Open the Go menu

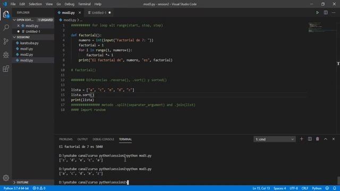[58, 4]
